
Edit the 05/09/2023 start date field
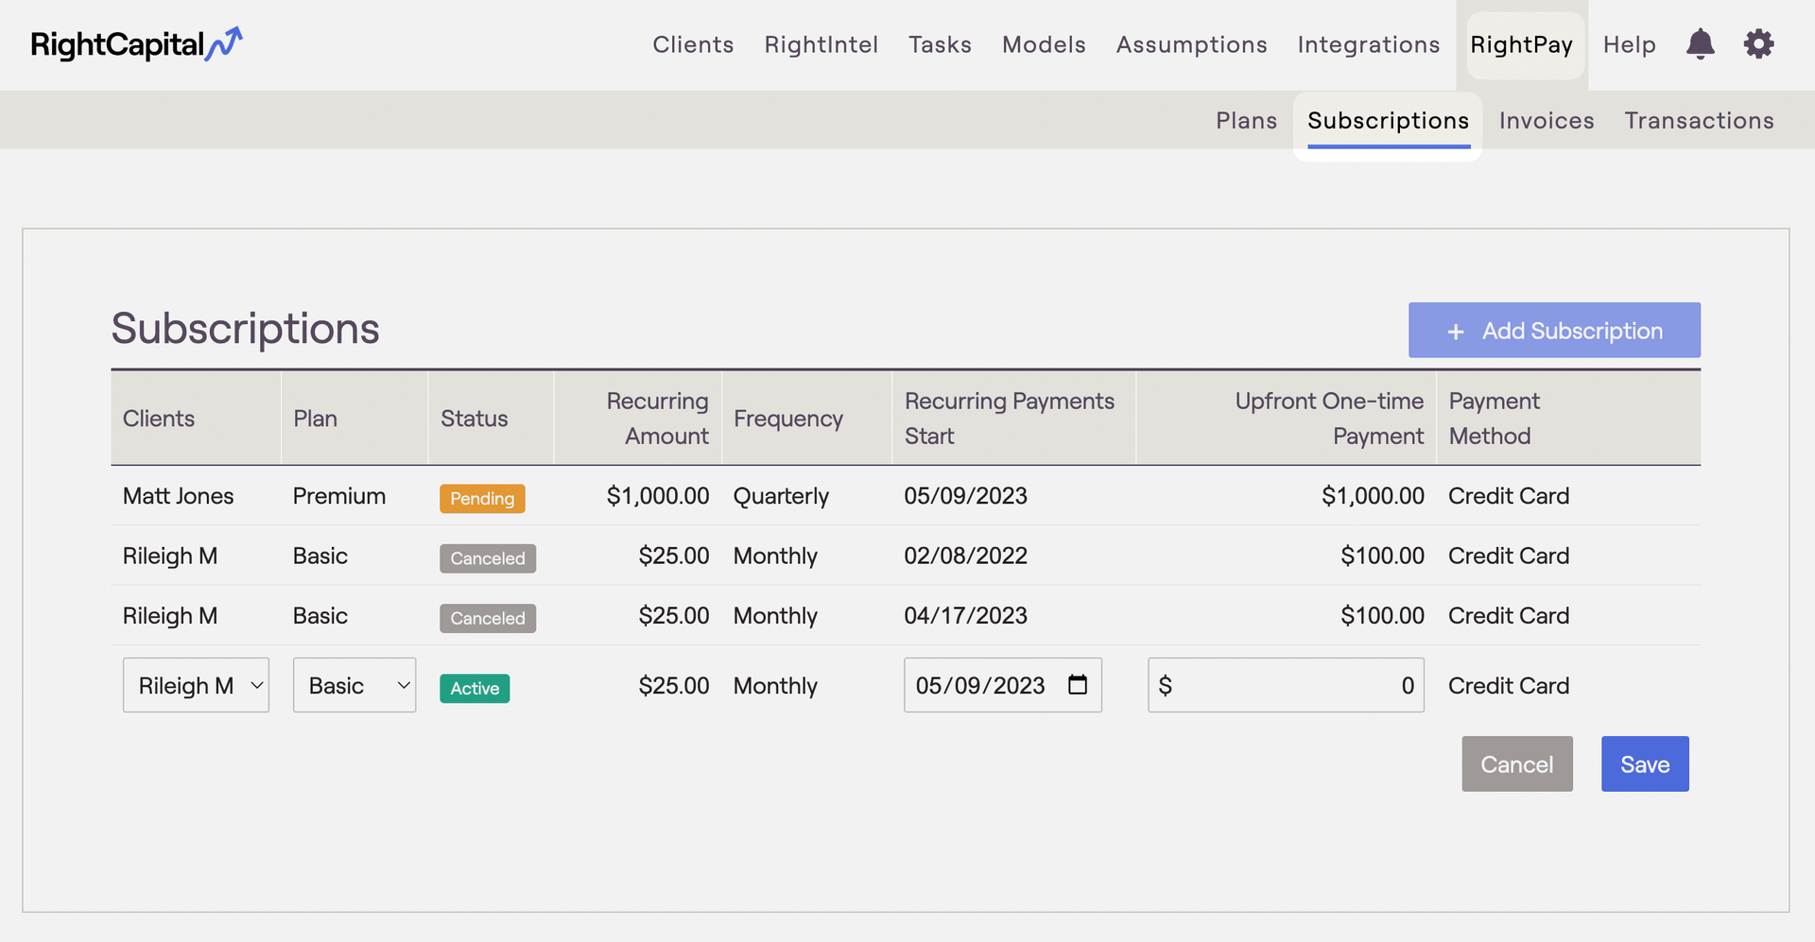click(x=1003, y=685)
